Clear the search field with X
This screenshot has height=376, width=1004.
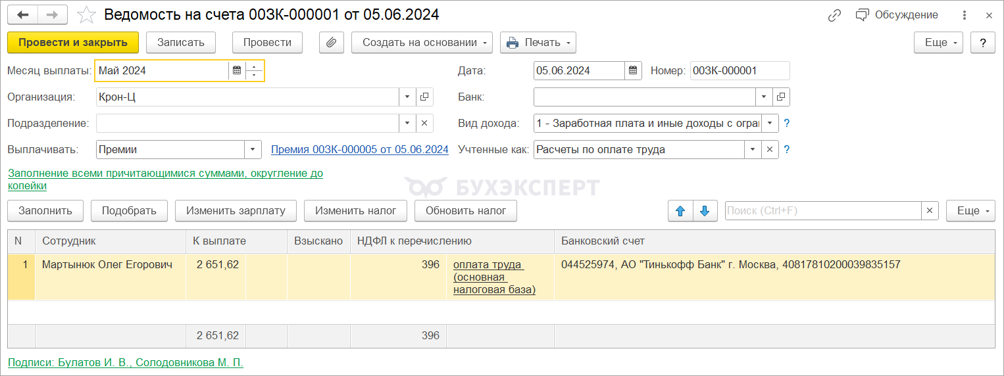pos(929,211)
